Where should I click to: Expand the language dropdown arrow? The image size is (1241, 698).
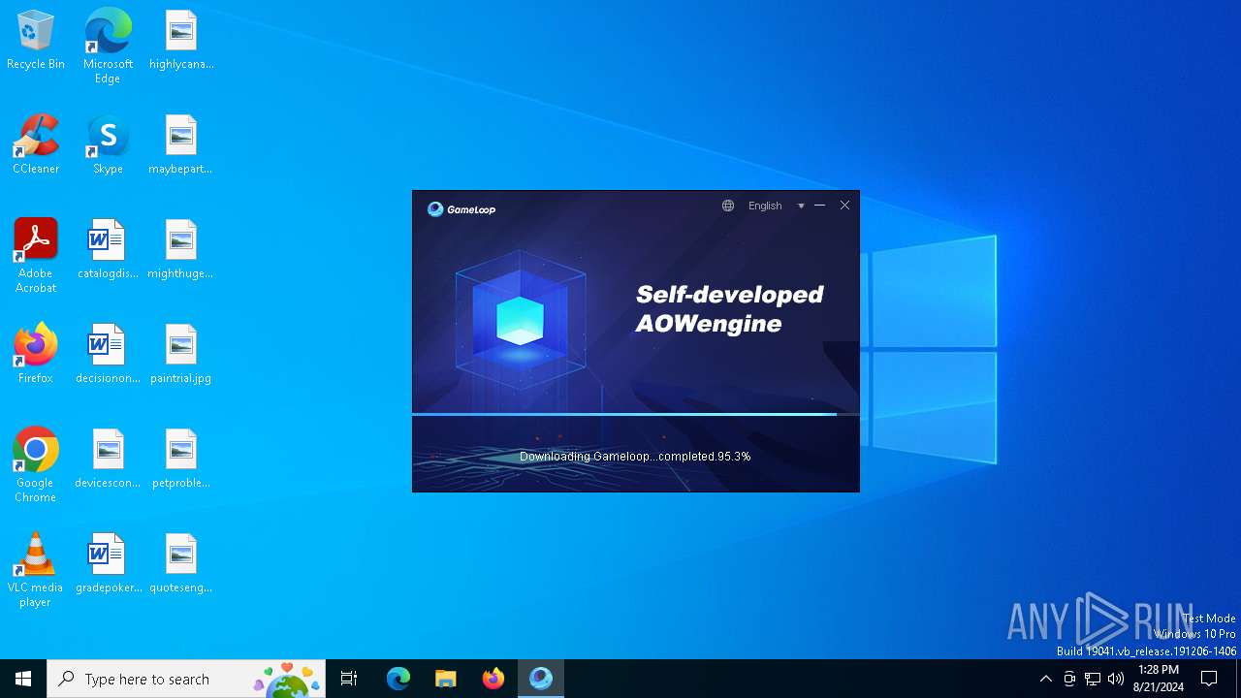(801, 206)
